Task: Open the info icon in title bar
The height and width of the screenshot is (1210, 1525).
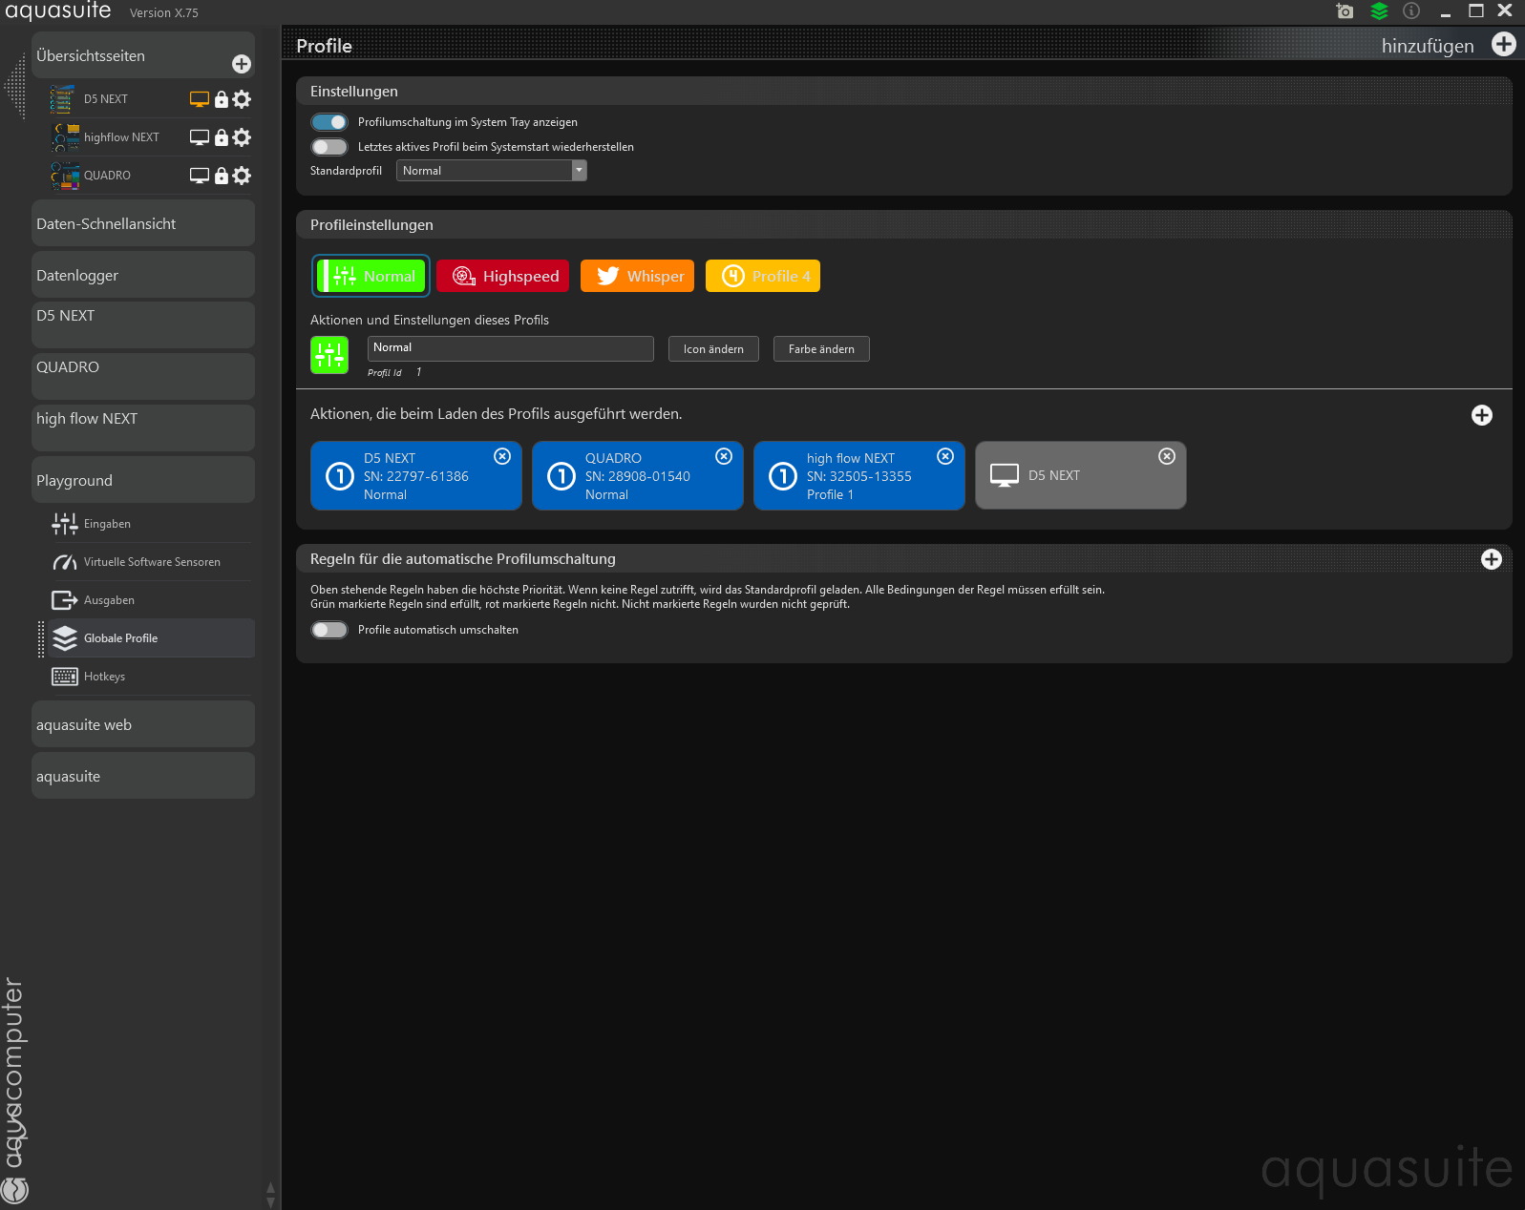Action: click(1411, 11)
